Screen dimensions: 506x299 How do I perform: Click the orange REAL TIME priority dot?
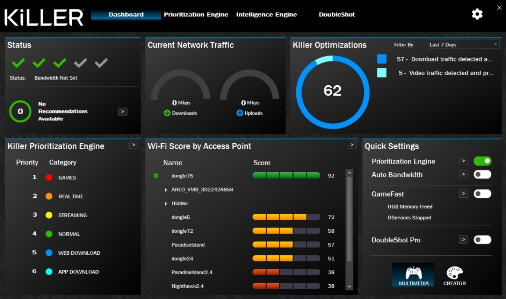[x=49, y=196]
